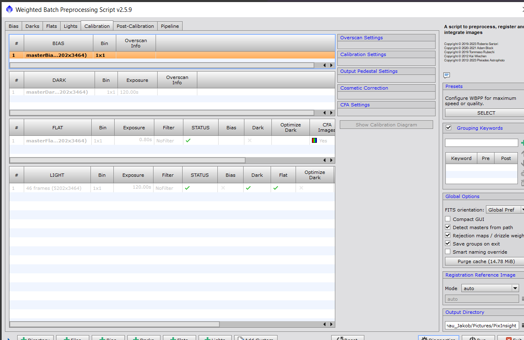
Task: Expand the Calibration Settings section
Action: pos(386,54)
